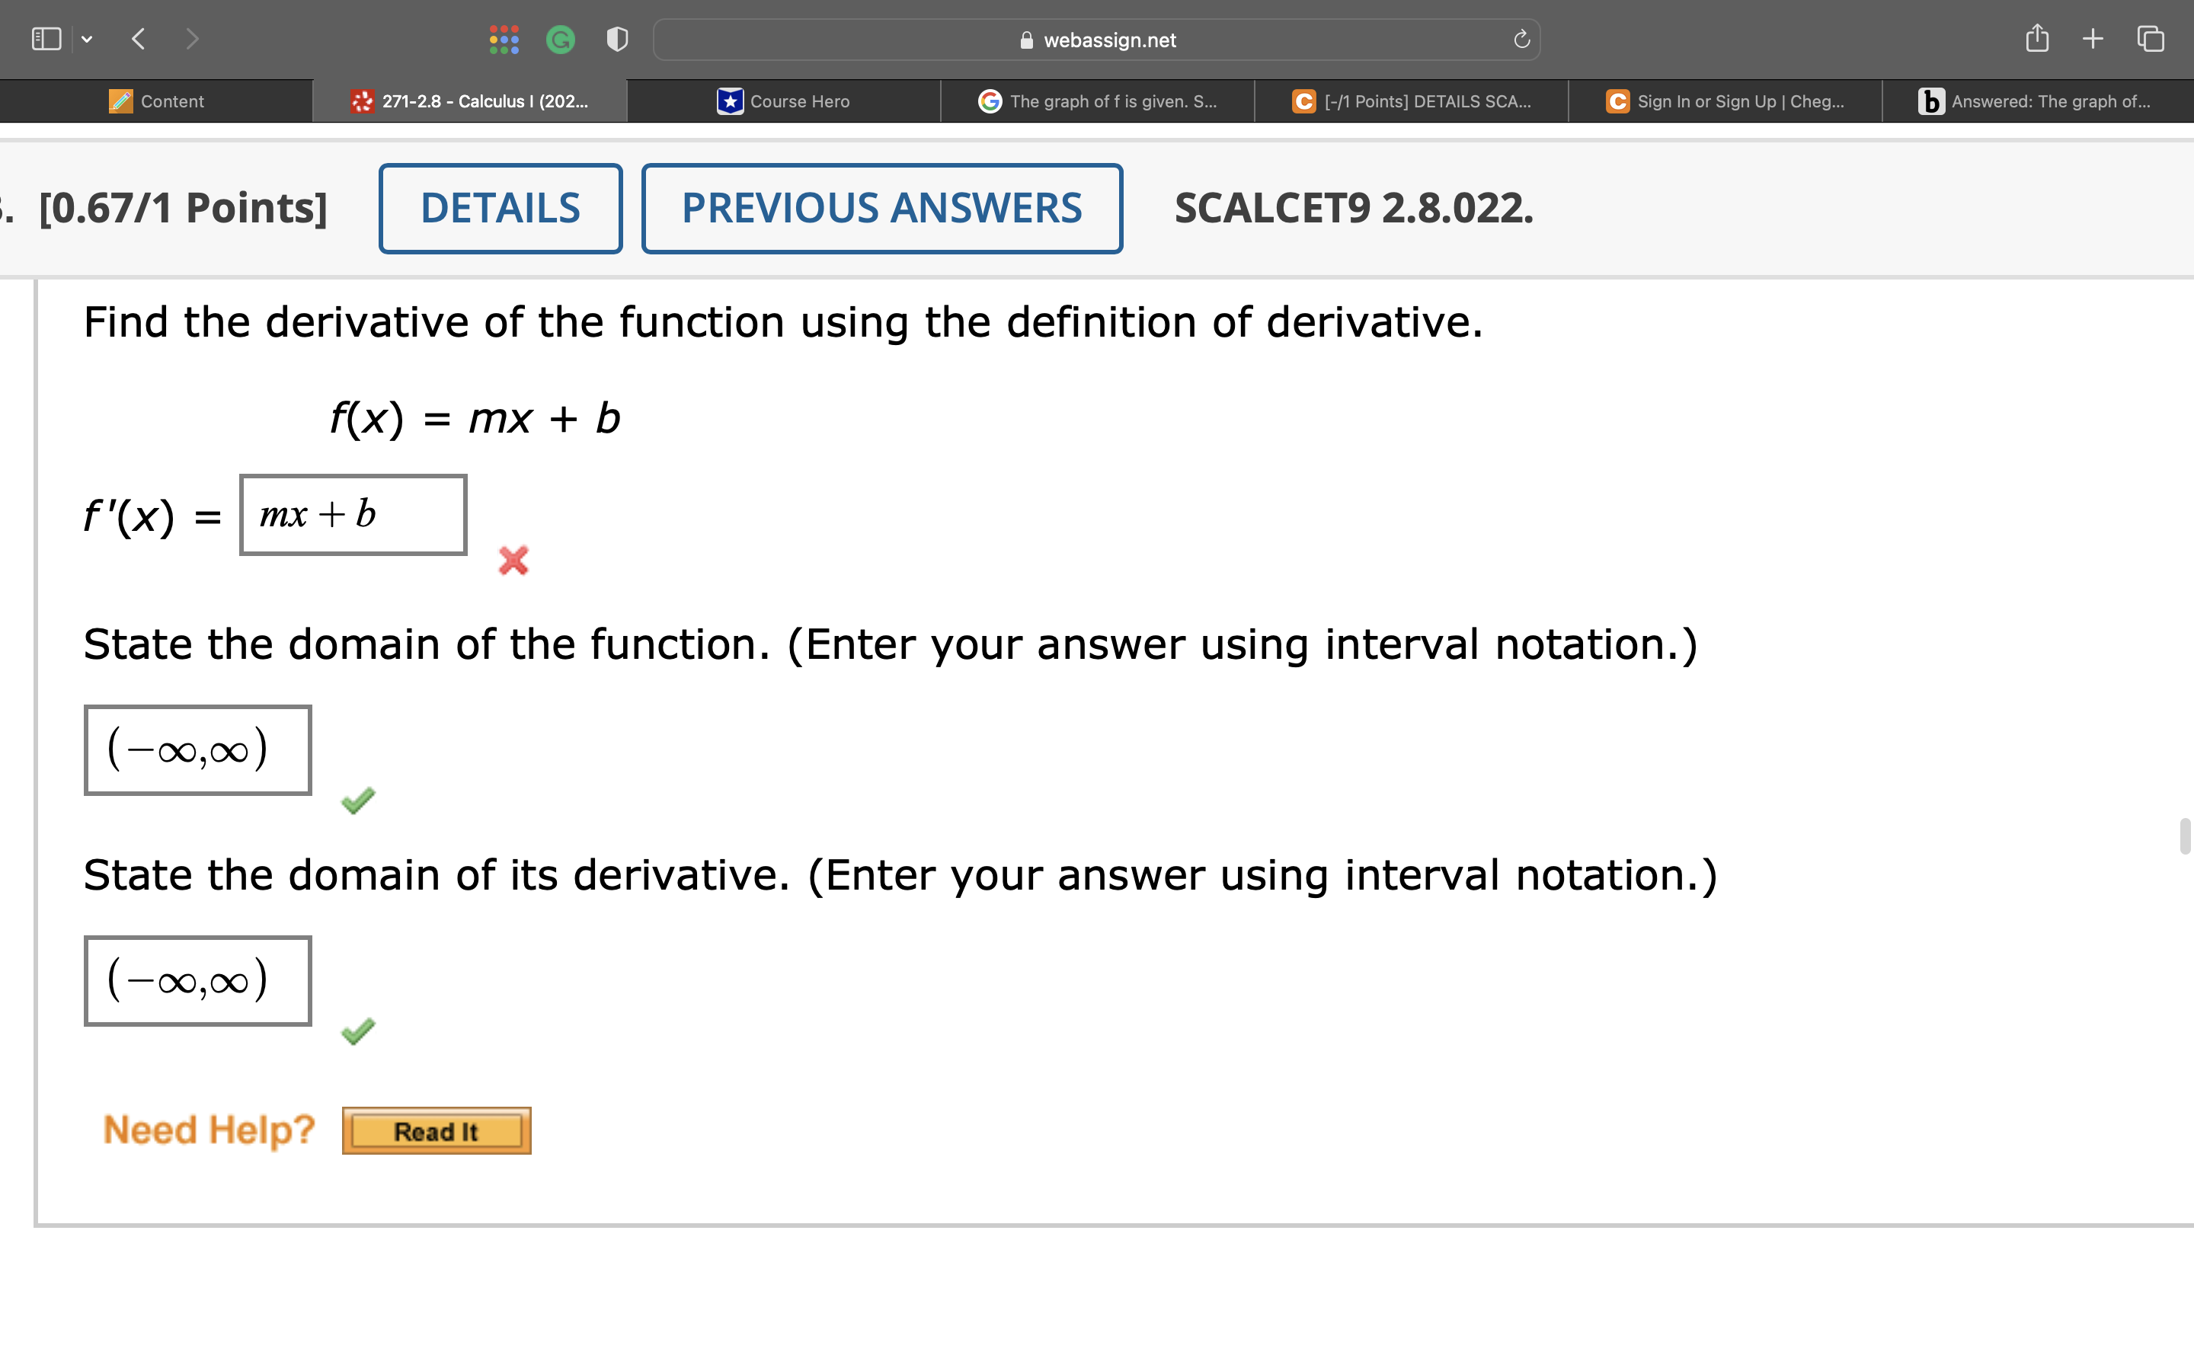Click the vertical scrollbar on the right

(2185, 834)
